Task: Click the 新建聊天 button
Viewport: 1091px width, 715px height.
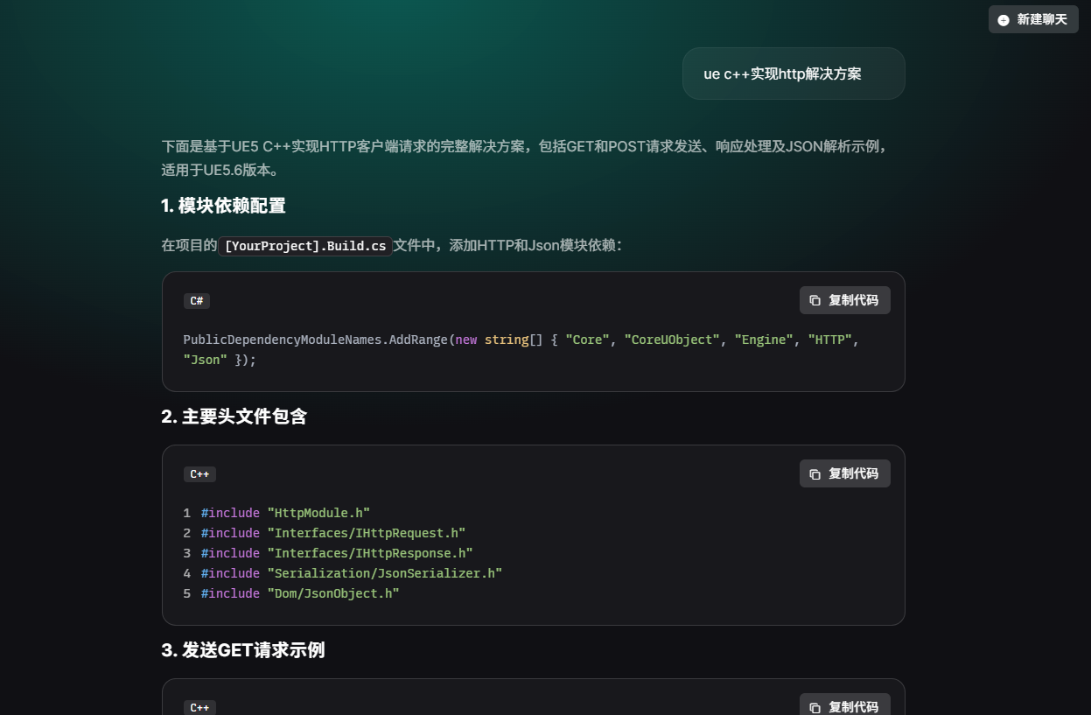Action: (1033, 19)
